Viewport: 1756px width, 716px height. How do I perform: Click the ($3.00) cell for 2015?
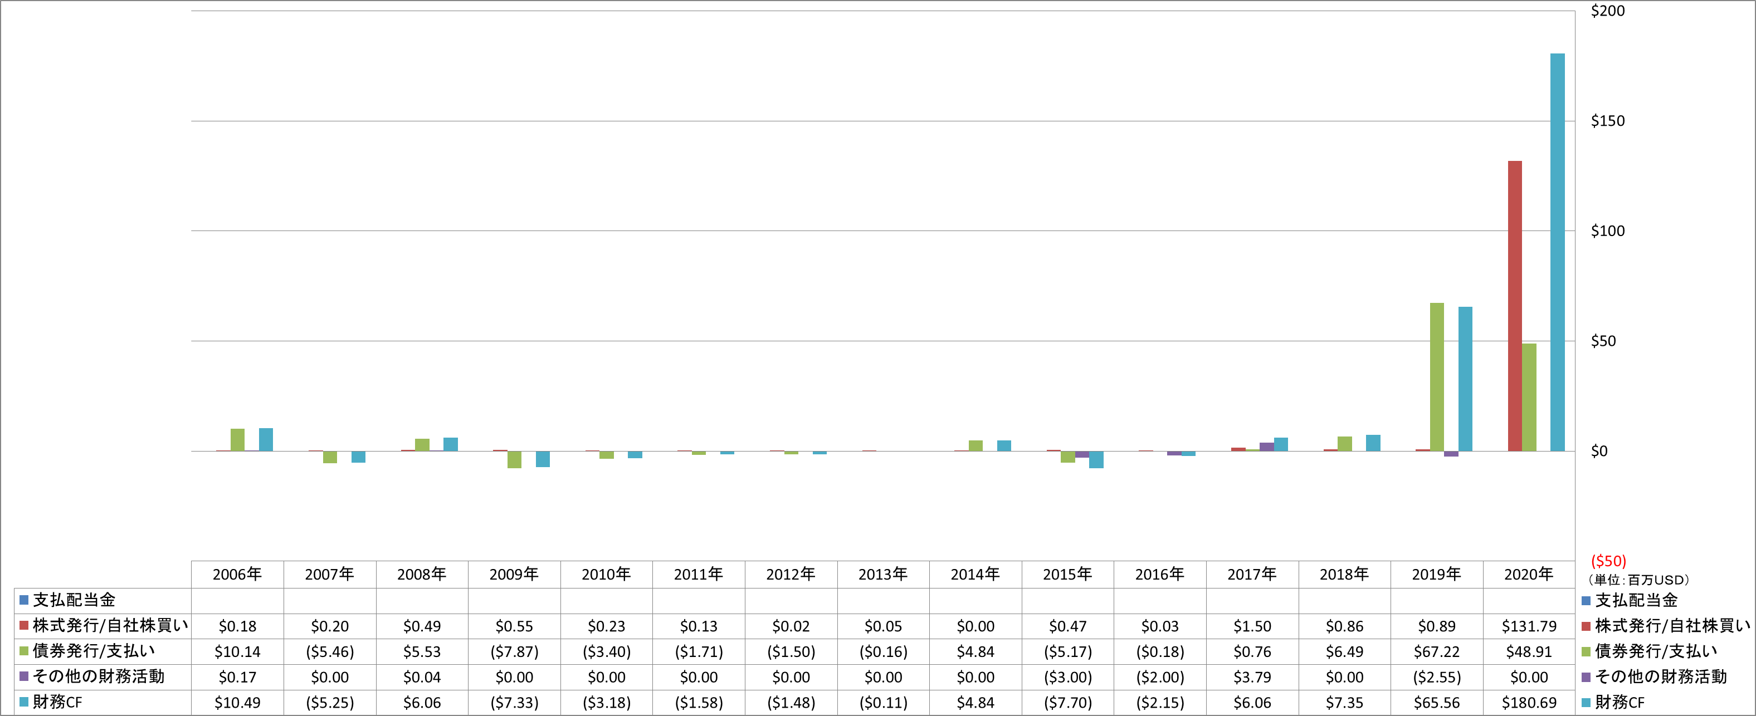(x=1067, y=677)
